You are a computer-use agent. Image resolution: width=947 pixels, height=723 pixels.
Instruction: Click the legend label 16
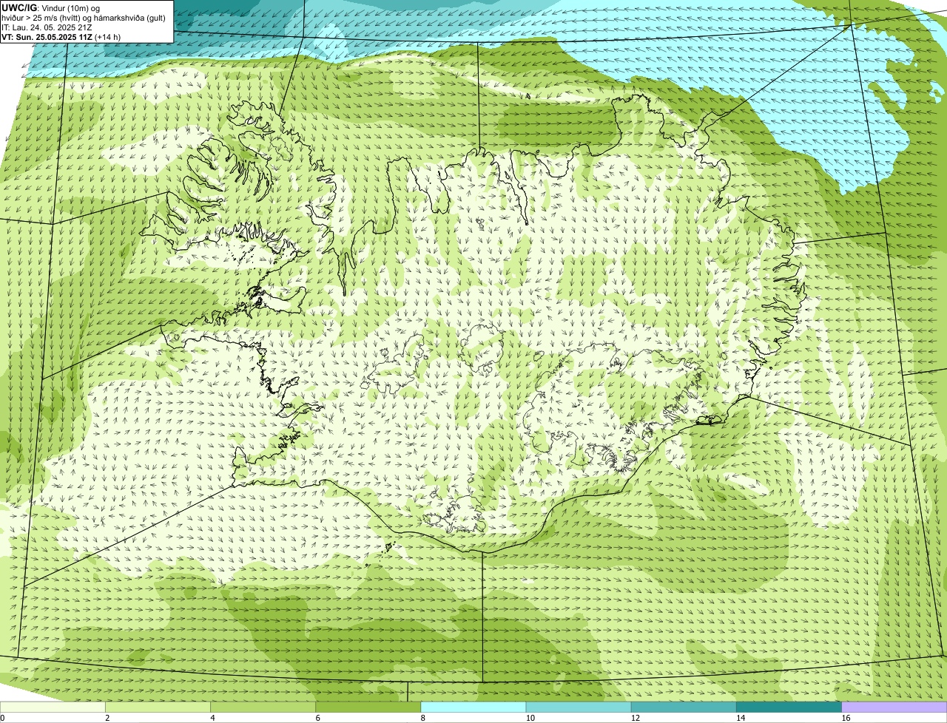click(x=846, y=718)
